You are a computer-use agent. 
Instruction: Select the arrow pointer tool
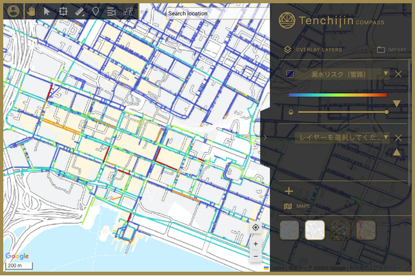tap(47, 11)
